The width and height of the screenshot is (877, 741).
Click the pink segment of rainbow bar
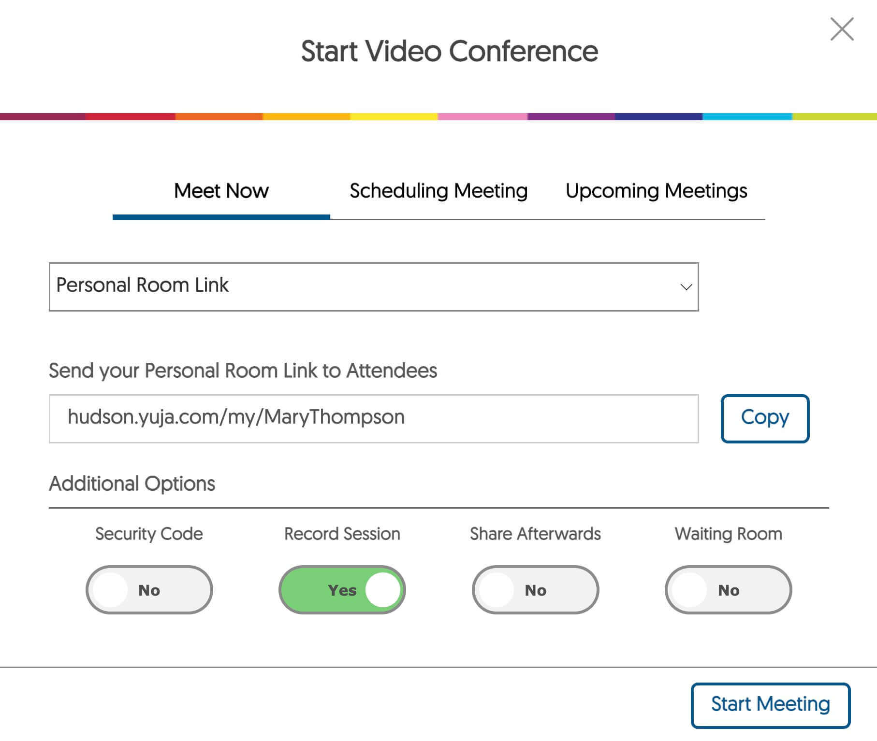tap(482, 116)
